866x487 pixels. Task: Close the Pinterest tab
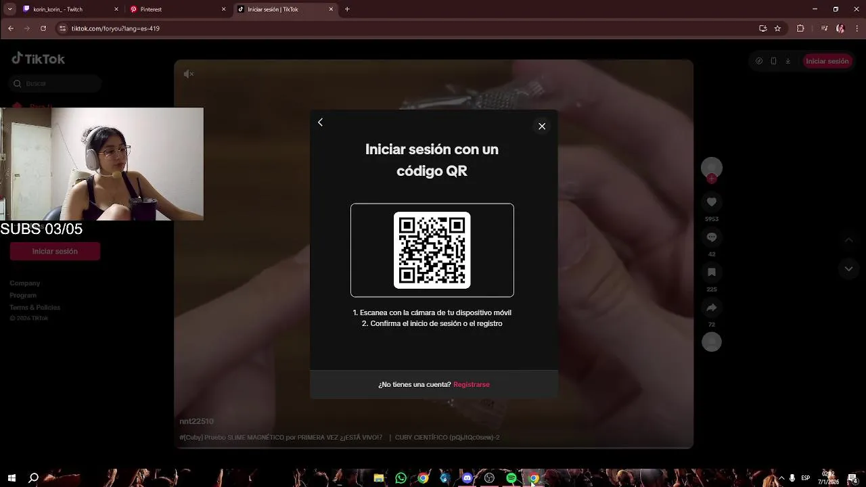click(x=224, y=9)
